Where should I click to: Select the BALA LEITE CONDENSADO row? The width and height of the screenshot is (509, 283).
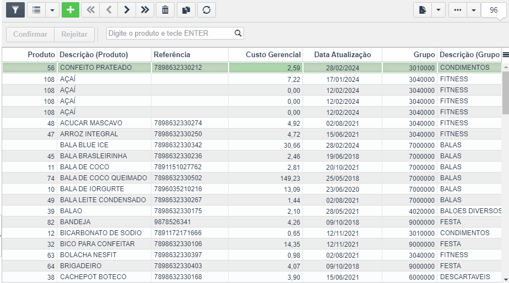(x=252, y=200)
